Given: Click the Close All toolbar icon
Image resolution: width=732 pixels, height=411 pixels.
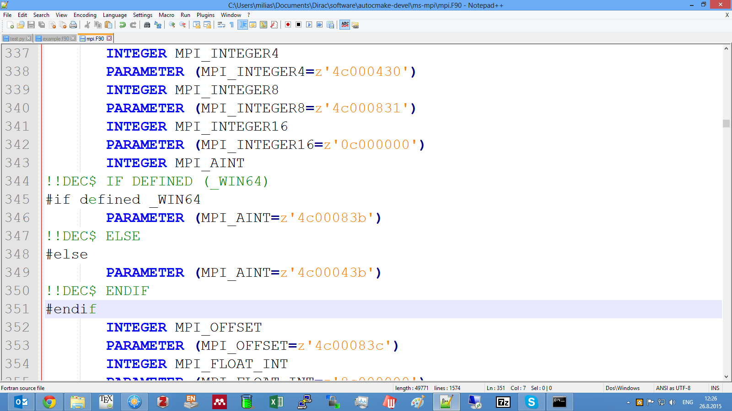Looking at the screenshot, I should (63, 25).
